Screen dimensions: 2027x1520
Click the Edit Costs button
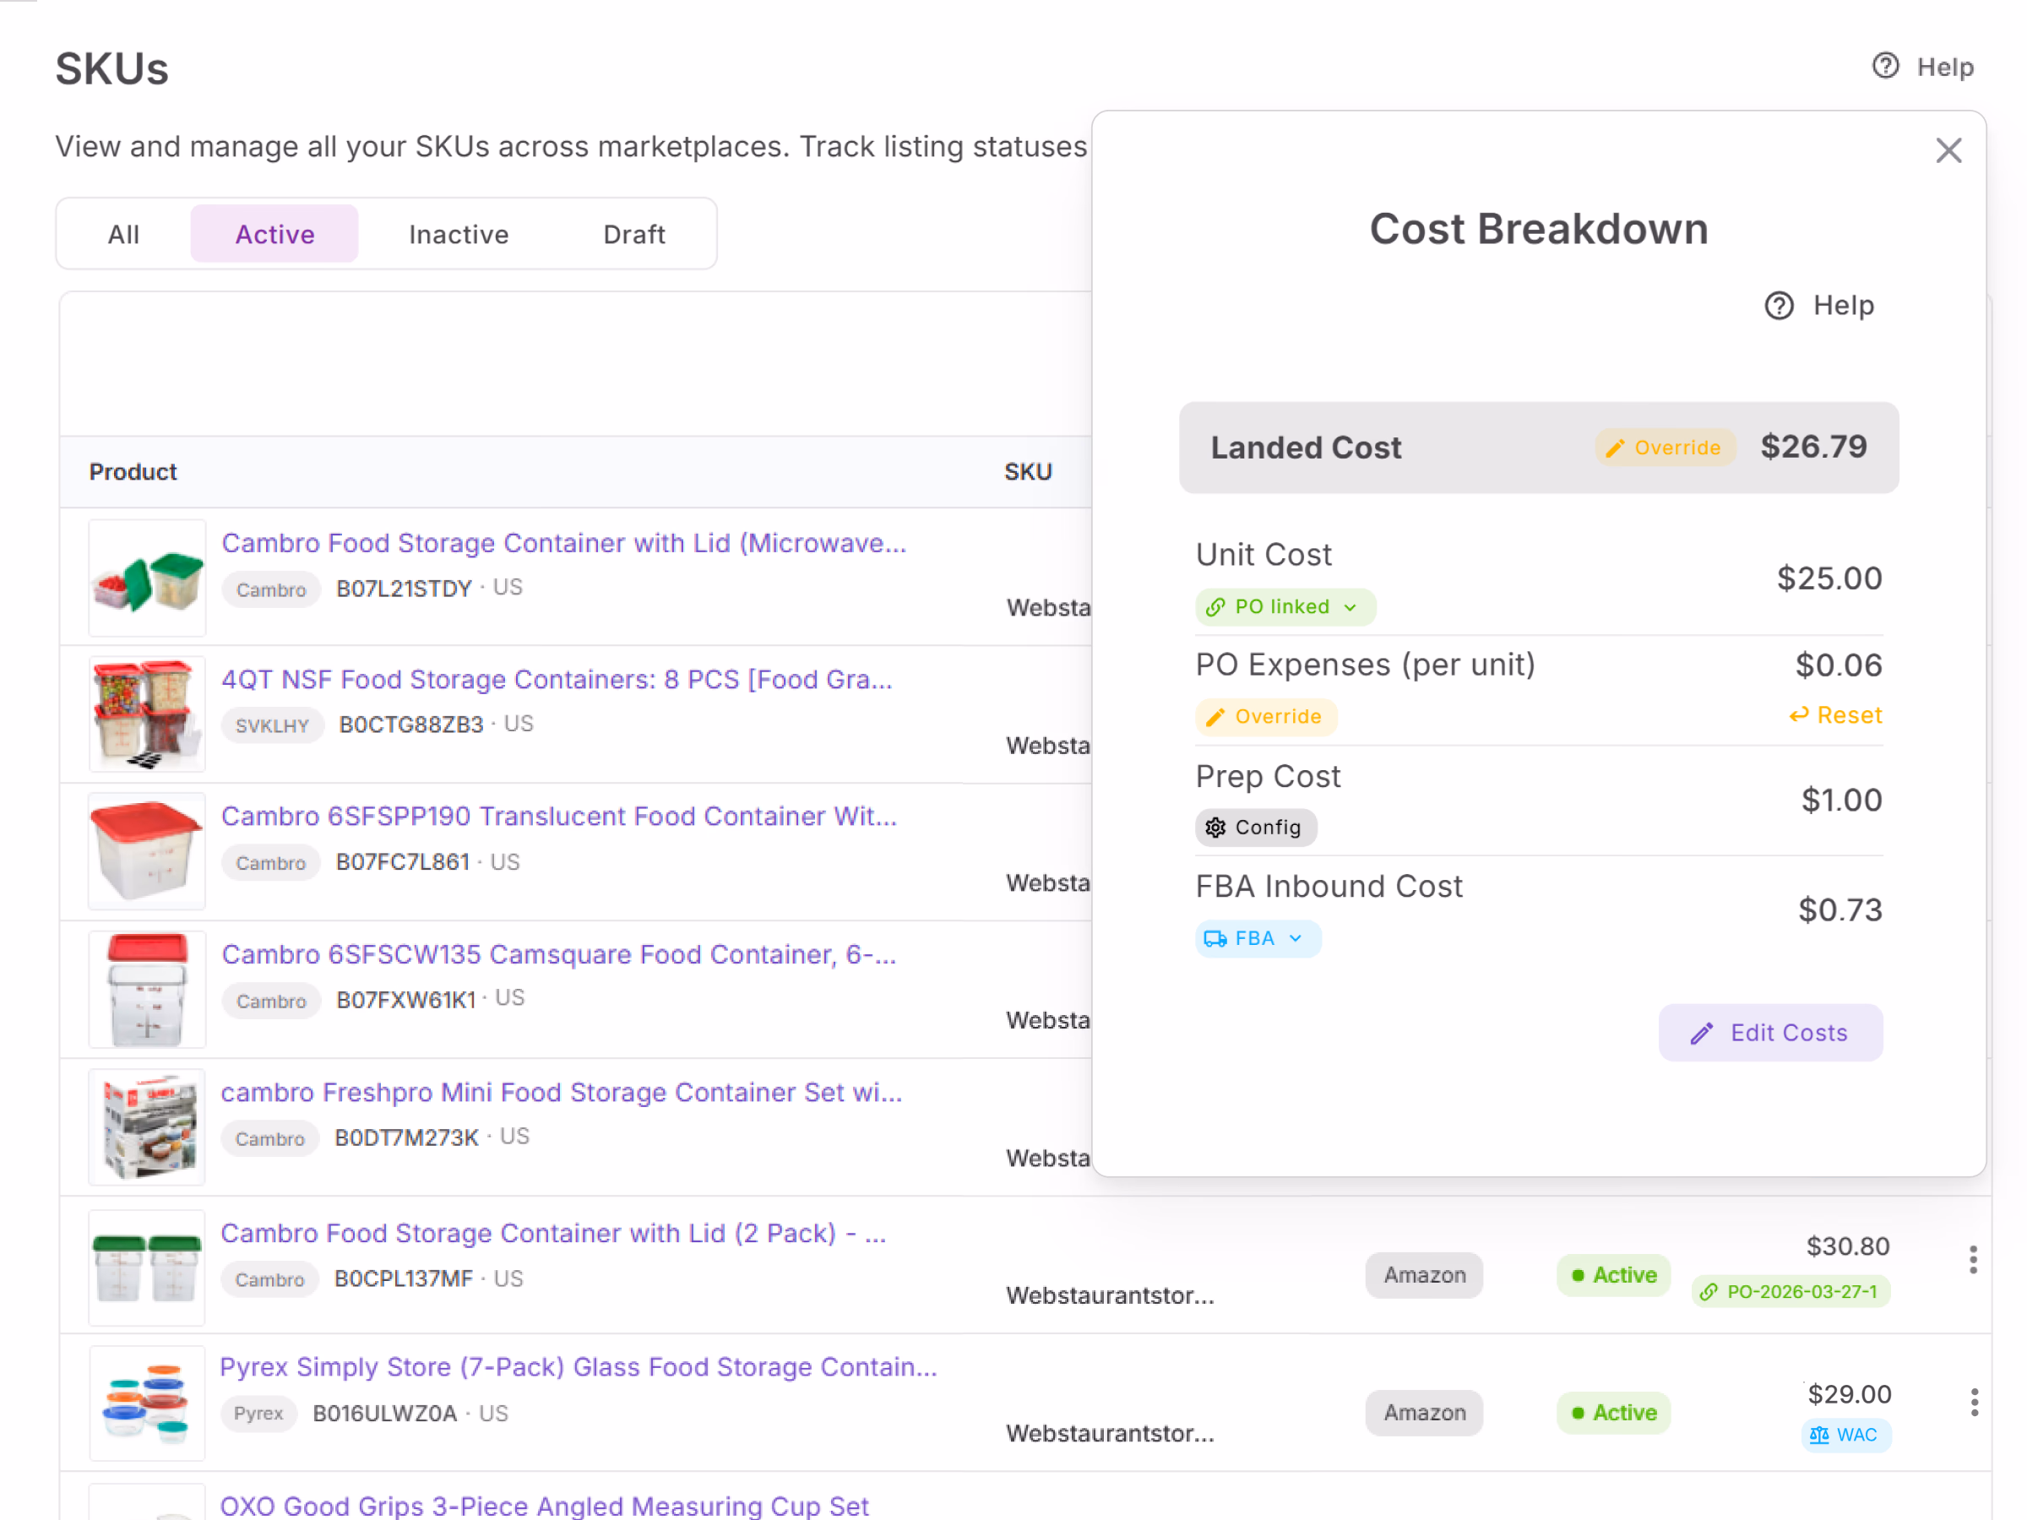(1770, 1033)
